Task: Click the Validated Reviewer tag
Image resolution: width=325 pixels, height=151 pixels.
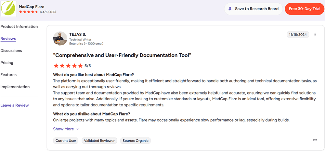Action: 99,141
